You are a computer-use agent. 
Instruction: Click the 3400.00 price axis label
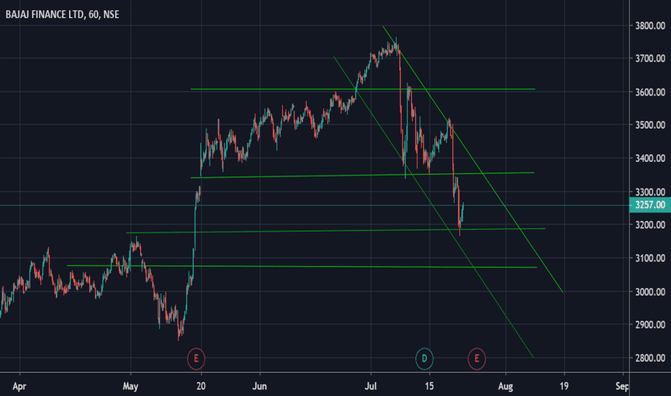(650, 158)
